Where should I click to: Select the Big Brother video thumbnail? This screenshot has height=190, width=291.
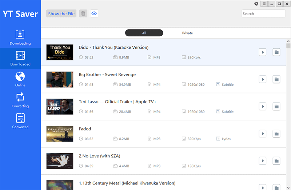click(60, 80)
